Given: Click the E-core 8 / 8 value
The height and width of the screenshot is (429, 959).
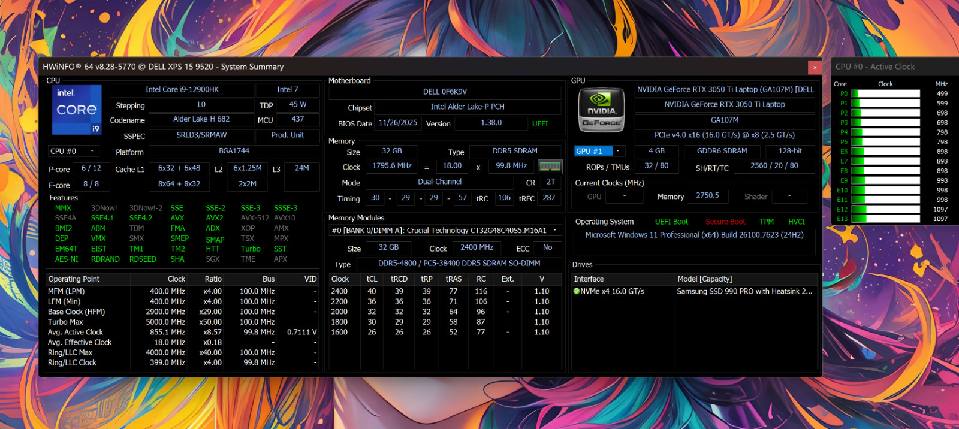Looking at the screenshot, I should (x=91, y=184).
